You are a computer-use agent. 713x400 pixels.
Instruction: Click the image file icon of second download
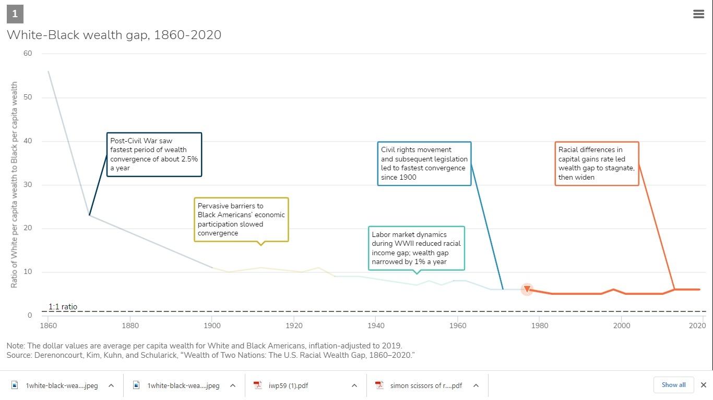click(136, 385)
